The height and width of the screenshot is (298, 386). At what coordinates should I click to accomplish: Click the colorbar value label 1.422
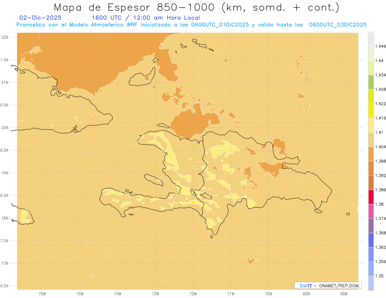click(380, 104)
